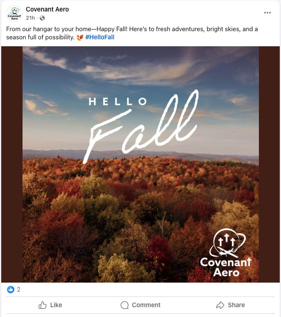Click the post caption text

point(132,29)
